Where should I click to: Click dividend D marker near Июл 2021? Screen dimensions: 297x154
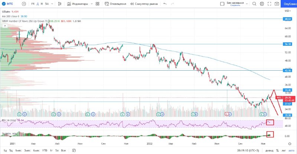93,114
